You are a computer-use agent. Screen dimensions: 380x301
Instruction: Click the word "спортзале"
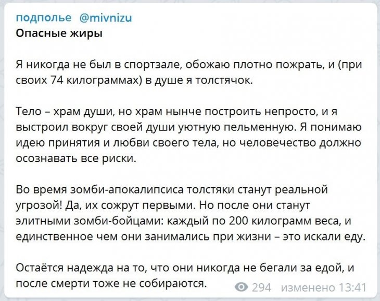(x=152, y=65)
